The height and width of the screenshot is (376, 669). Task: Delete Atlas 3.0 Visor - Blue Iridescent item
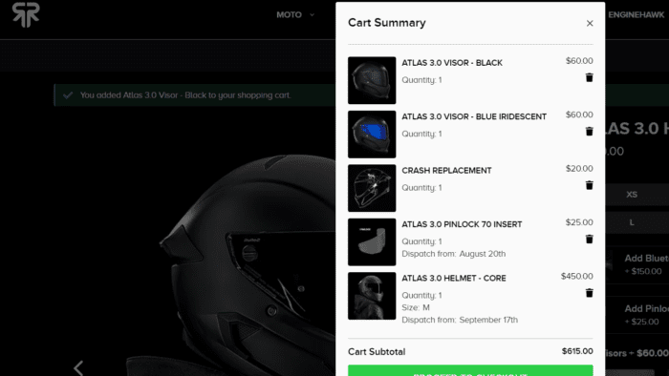pos(590,131)
